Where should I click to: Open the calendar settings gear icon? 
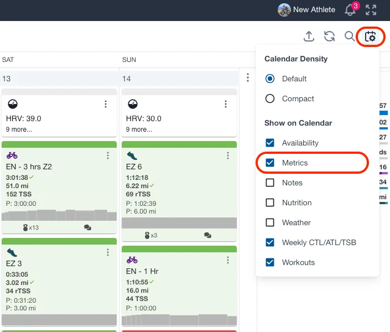coord(371,37)
